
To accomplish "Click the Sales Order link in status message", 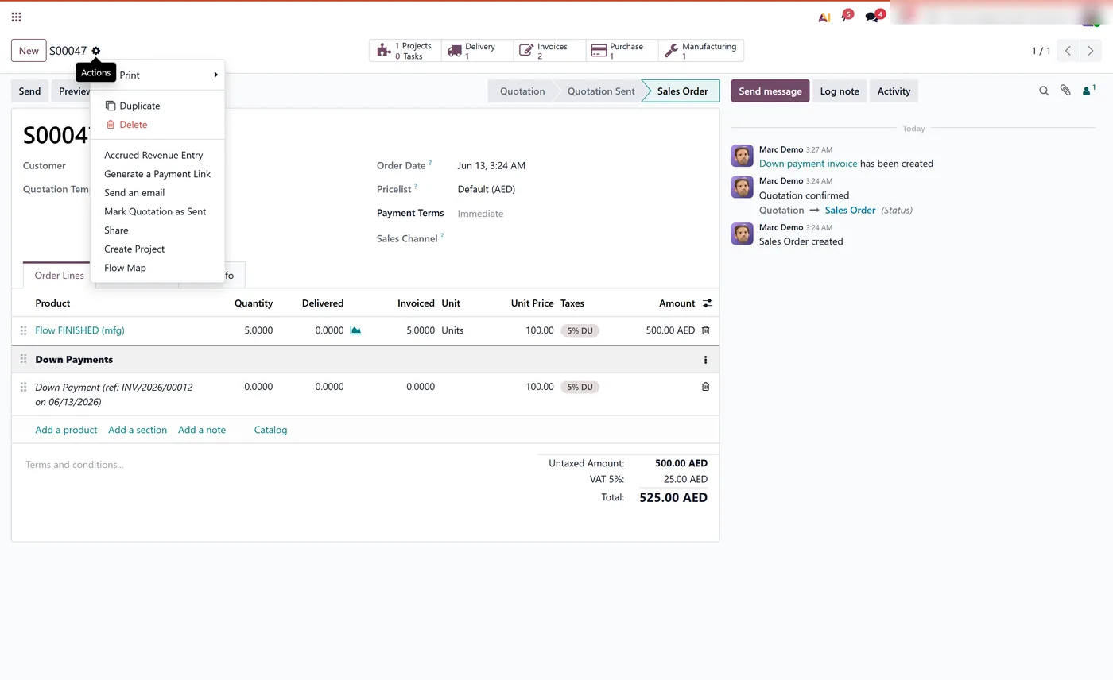I will (850, 211).
